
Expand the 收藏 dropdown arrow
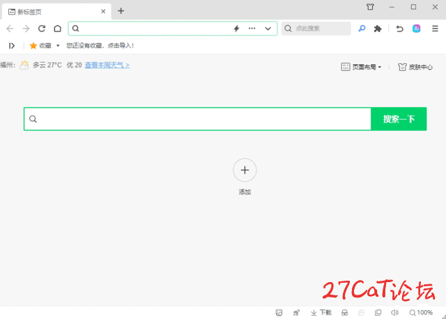(58, 45)
